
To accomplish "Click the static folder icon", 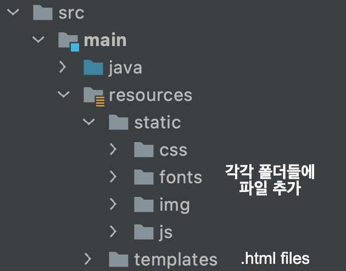I will pos(119,122).
